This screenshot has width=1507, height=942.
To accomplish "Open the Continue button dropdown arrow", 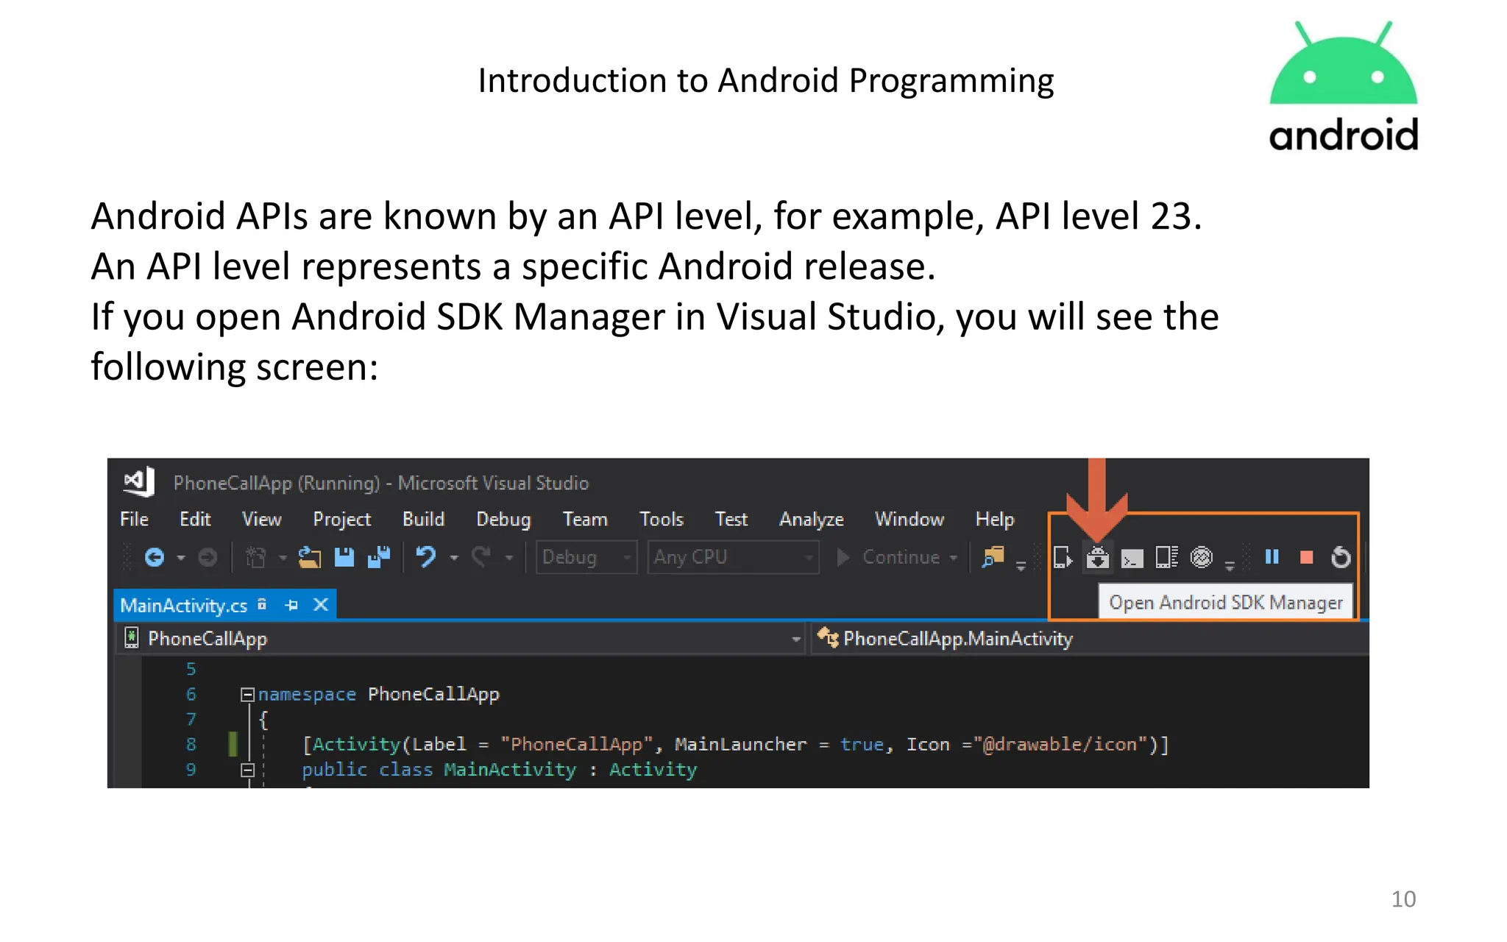I will tap(954, 558).
